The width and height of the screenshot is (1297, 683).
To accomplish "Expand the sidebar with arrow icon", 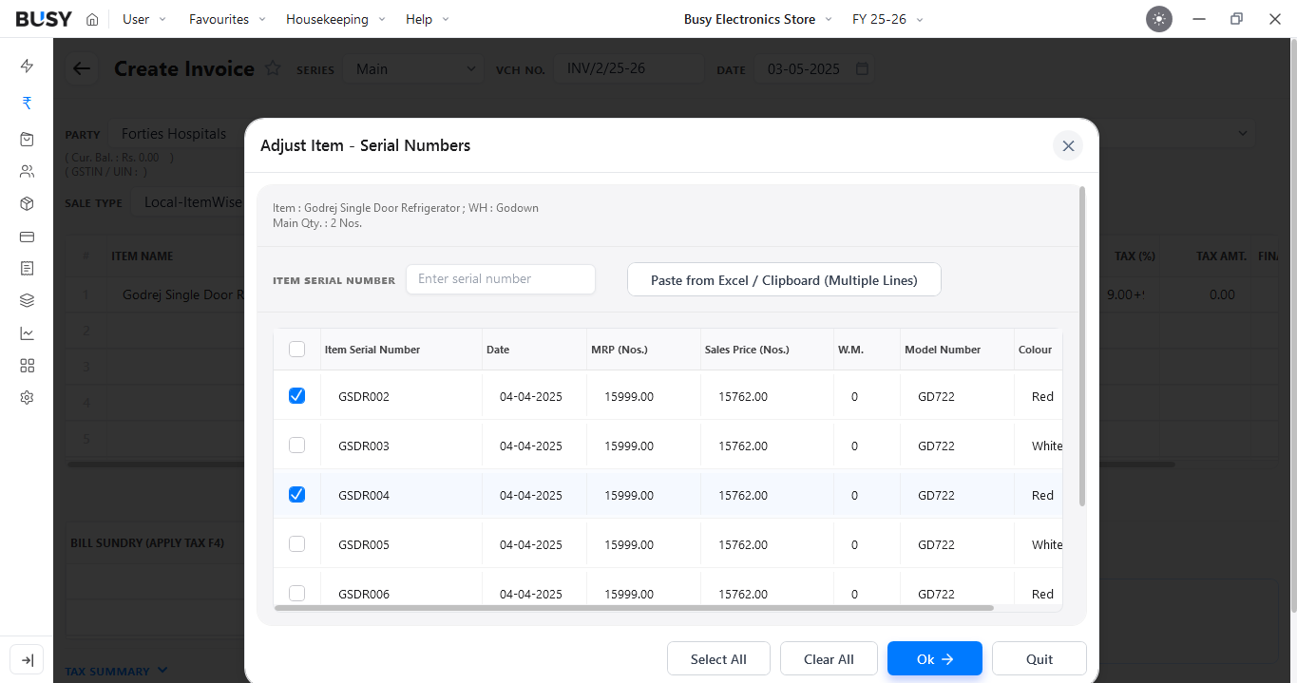I will pyautogui.click(x=27, y=660).
